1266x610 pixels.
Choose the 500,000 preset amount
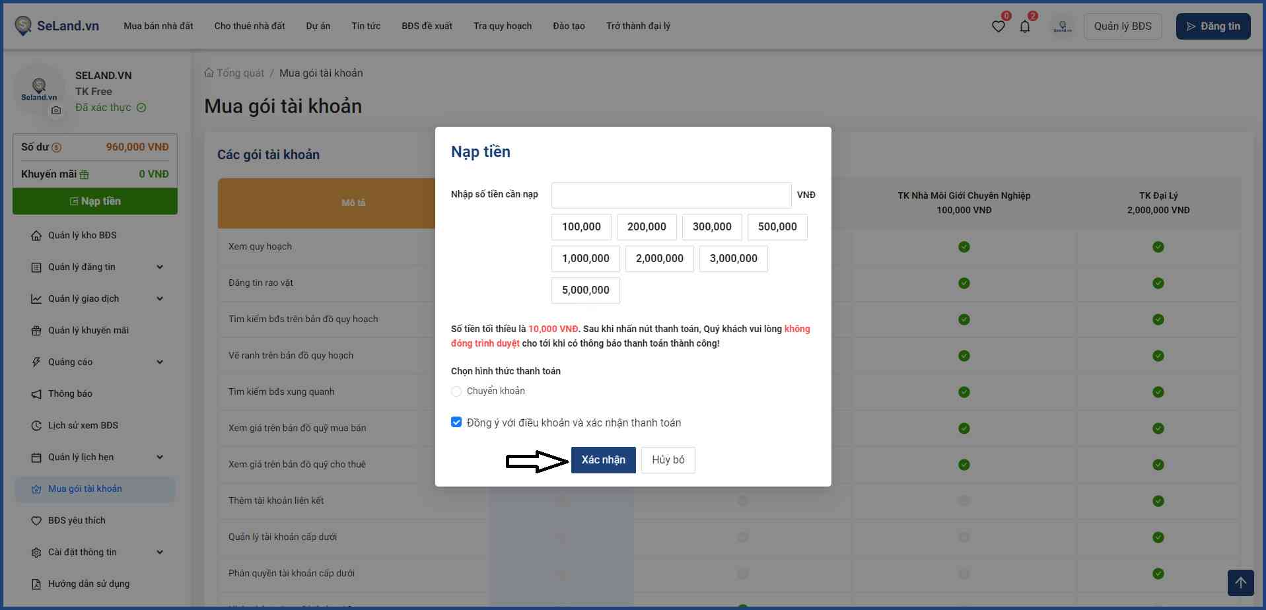click(777, 226)
